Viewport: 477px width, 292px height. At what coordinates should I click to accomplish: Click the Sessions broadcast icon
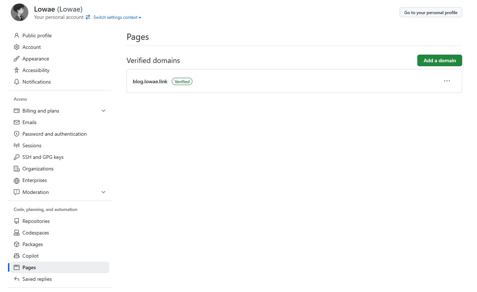click(17, 145)
